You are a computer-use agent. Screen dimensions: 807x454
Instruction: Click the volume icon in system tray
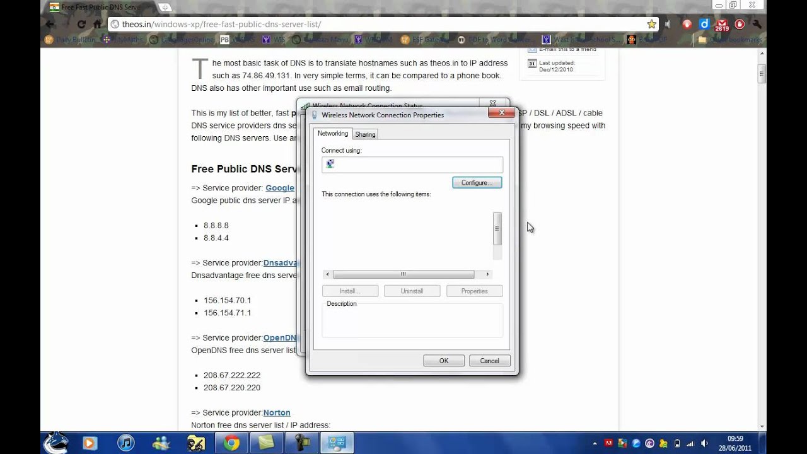coord(704,443)
